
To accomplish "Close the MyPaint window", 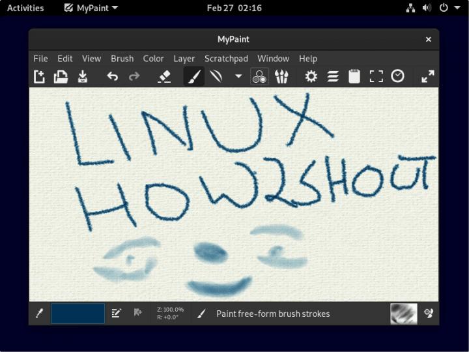I will click(429, 39).
